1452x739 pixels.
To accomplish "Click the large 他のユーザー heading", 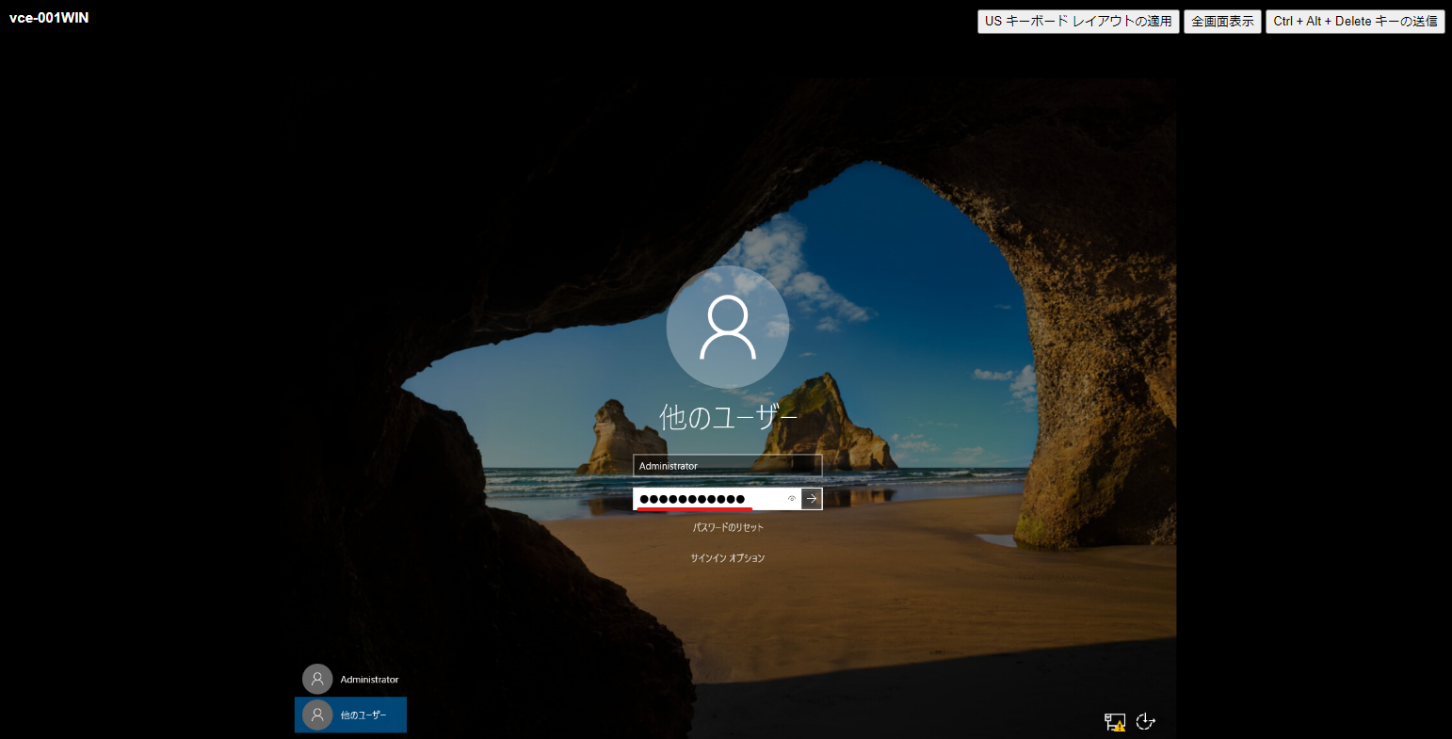I will (728, 417).
